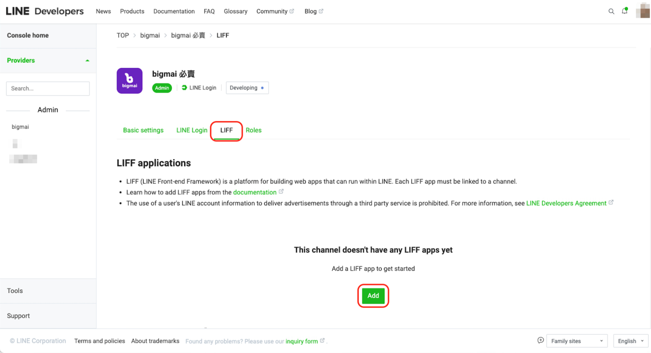Switch to the Roles tab

(254, 130)
